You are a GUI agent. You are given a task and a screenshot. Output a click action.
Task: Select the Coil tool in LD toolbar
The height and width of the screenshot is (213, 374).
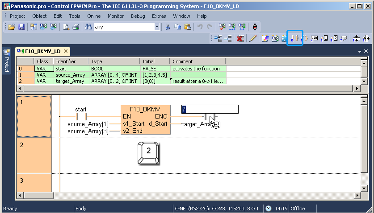coord(305,38)
